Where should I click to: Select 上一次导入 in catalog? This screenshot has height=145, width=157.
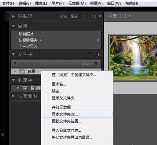[x=56, y=46]
